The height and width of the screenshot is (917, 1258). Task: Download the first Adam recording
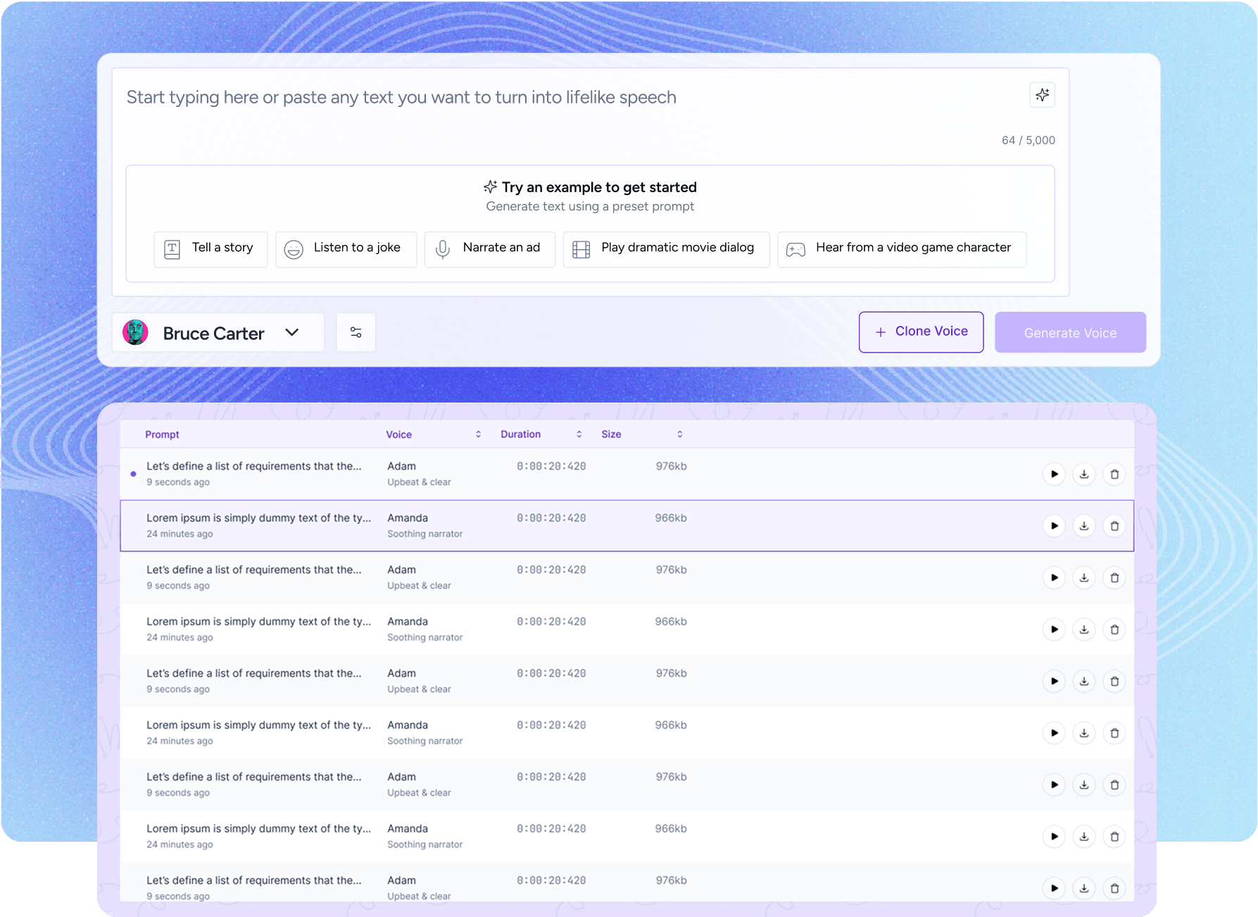pos(1084,474)
